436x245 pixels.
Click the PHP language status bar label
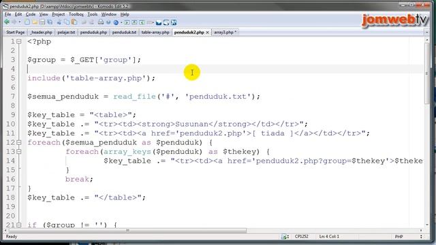pyautogui.click(x=399, y=237)
